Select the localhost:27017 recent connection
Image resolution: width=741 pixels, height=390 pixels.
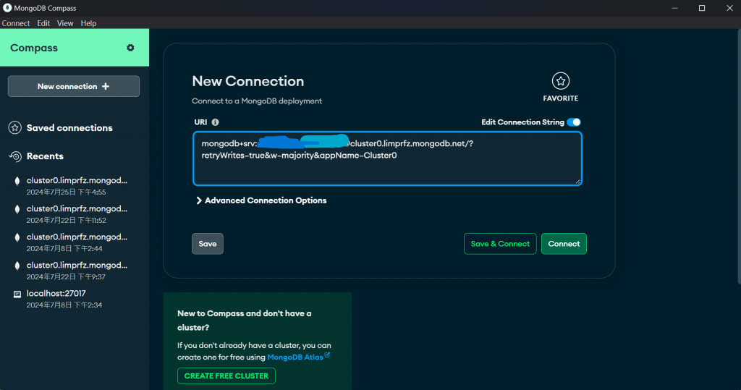coord(75,299)
